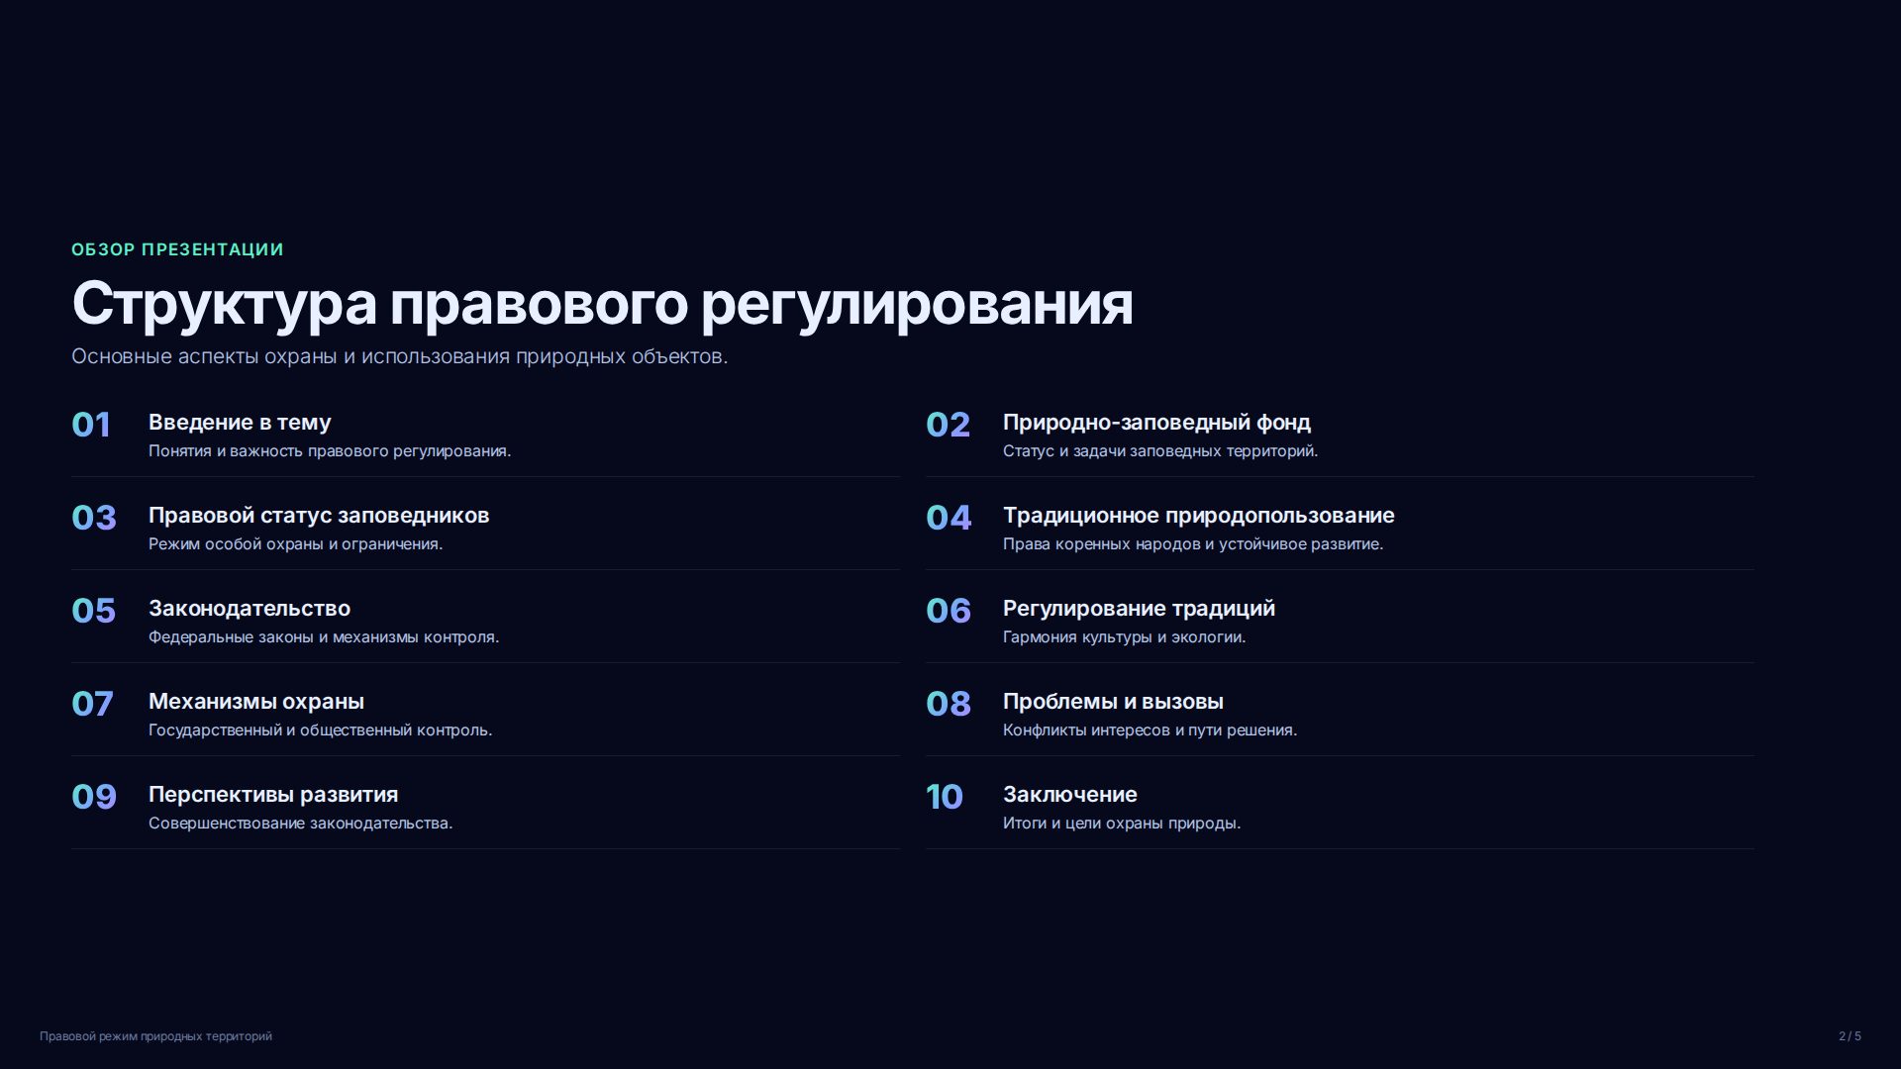Open item 'Заключение'
The height and width of the screenshot is (1069, 1901).
1069,795
